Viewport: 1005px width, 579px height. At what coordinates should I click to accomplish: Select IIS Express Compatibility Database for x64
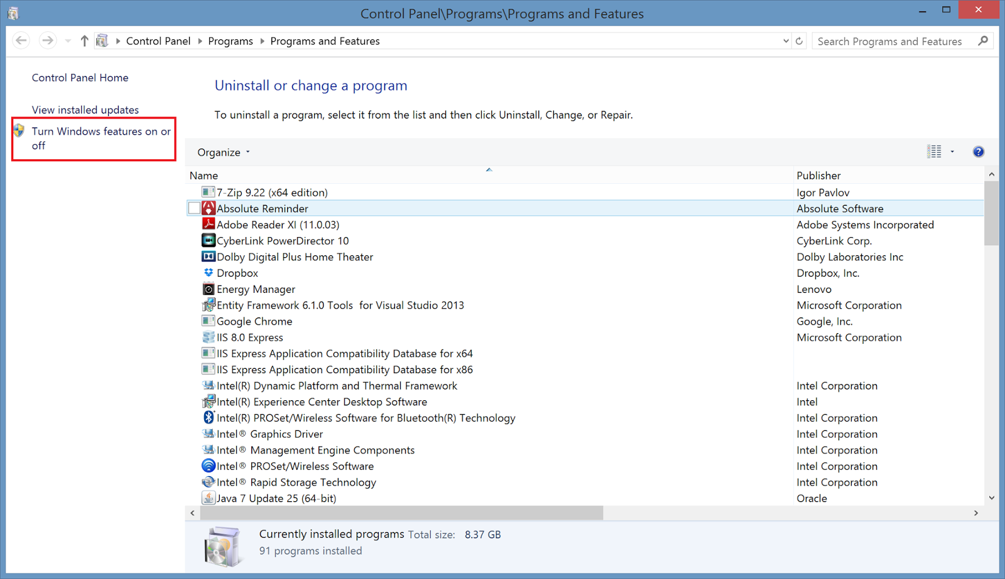(344, 353)
